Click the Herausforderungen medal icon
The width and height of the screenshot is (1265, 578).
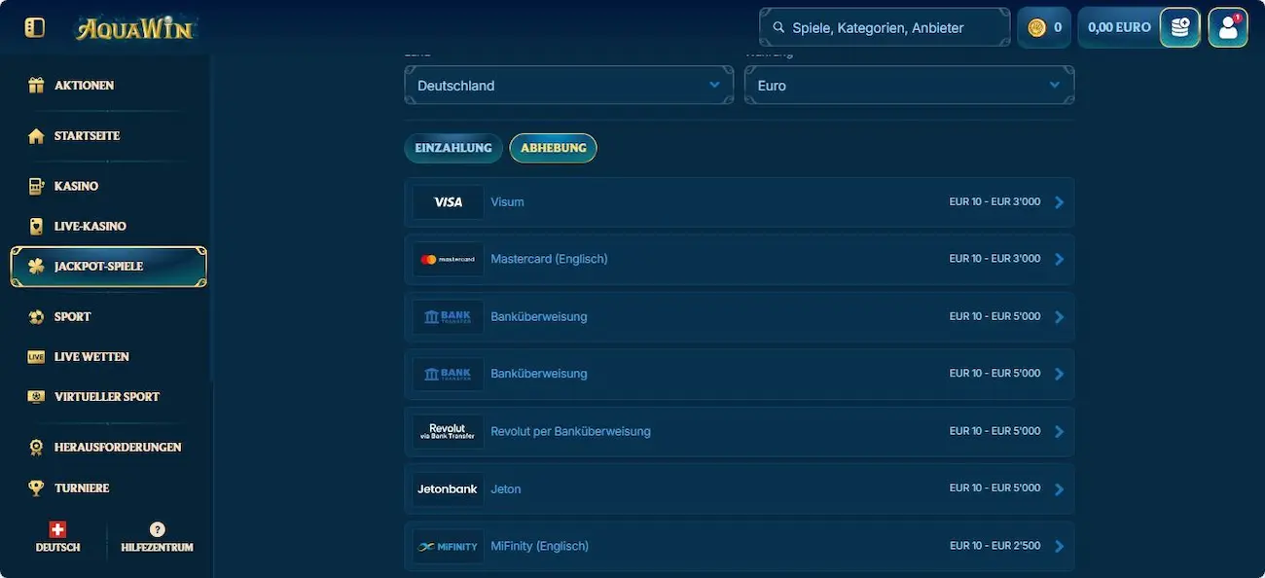[36, 448]
